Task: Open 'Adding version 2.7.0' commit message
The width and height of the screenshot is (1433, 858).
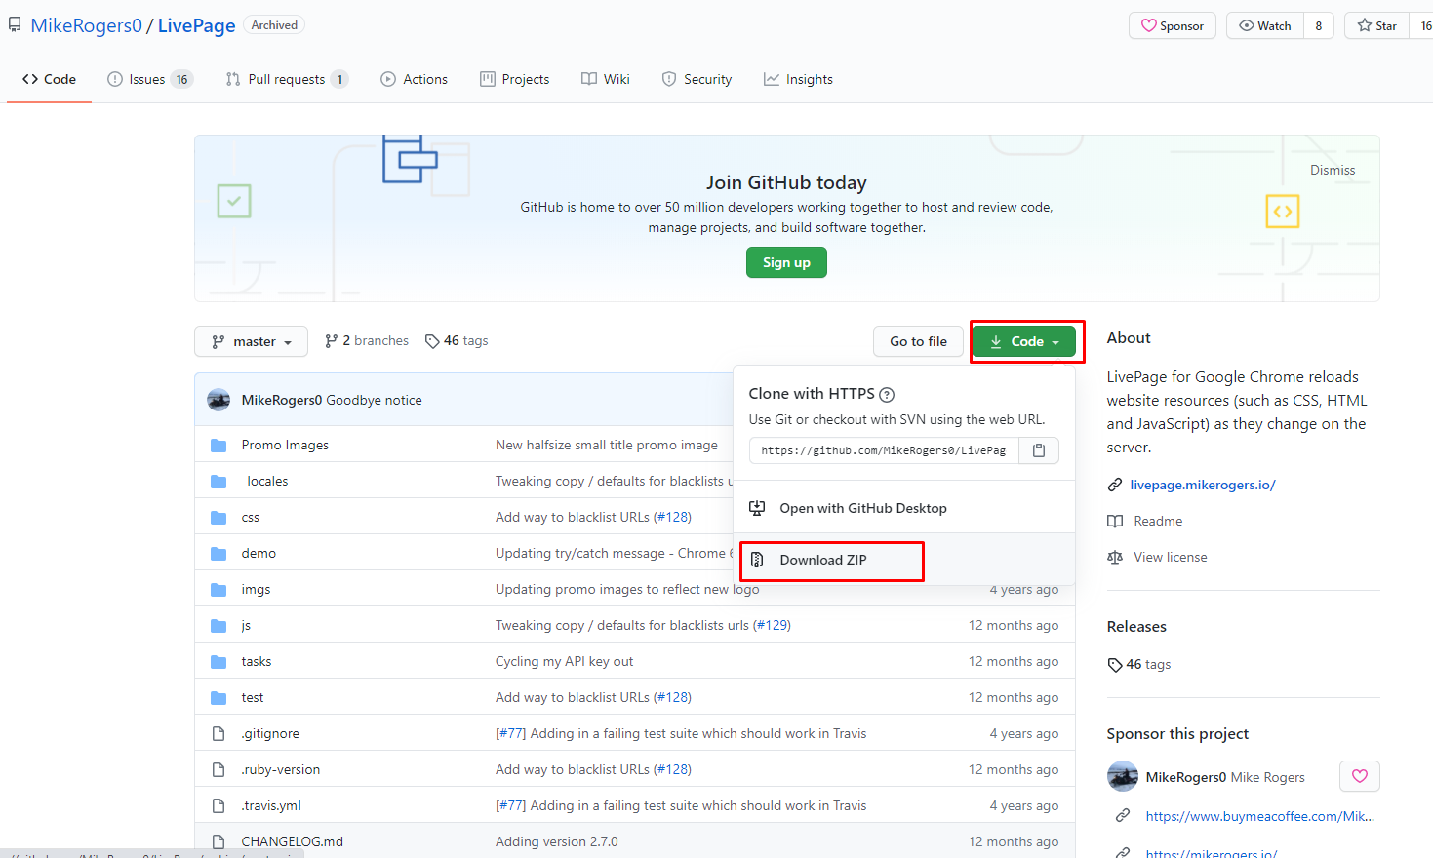Action: (556, 841)
